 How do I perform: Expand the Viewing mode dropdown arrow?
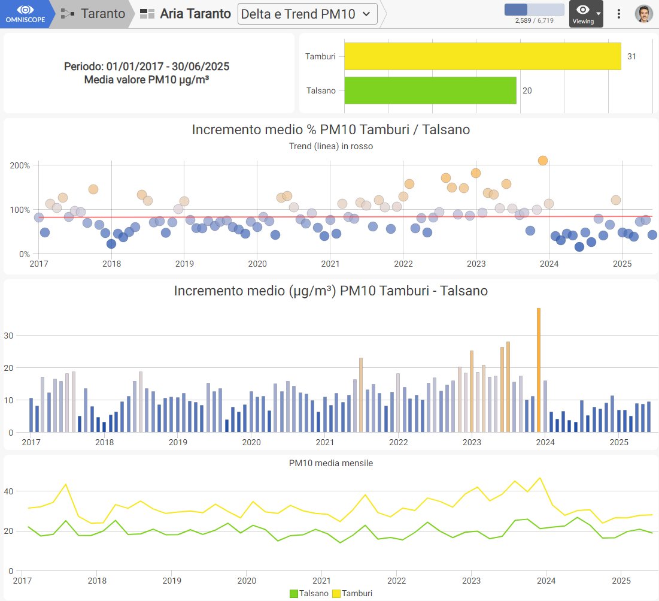598,14
